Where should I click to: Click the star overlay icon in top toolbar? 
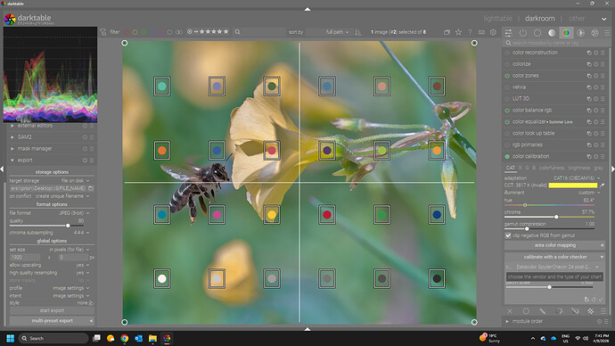[x=458, y=32]
